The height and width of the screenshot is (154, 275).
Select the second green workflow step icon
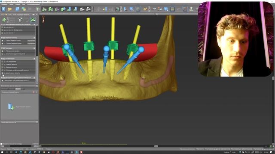coord(51,9)
